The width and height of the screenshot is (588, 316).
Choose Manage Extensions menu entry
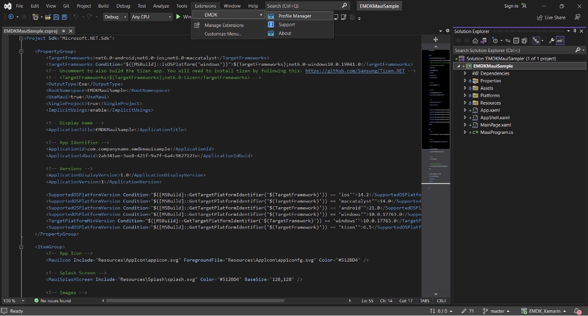tap(224, 25)
